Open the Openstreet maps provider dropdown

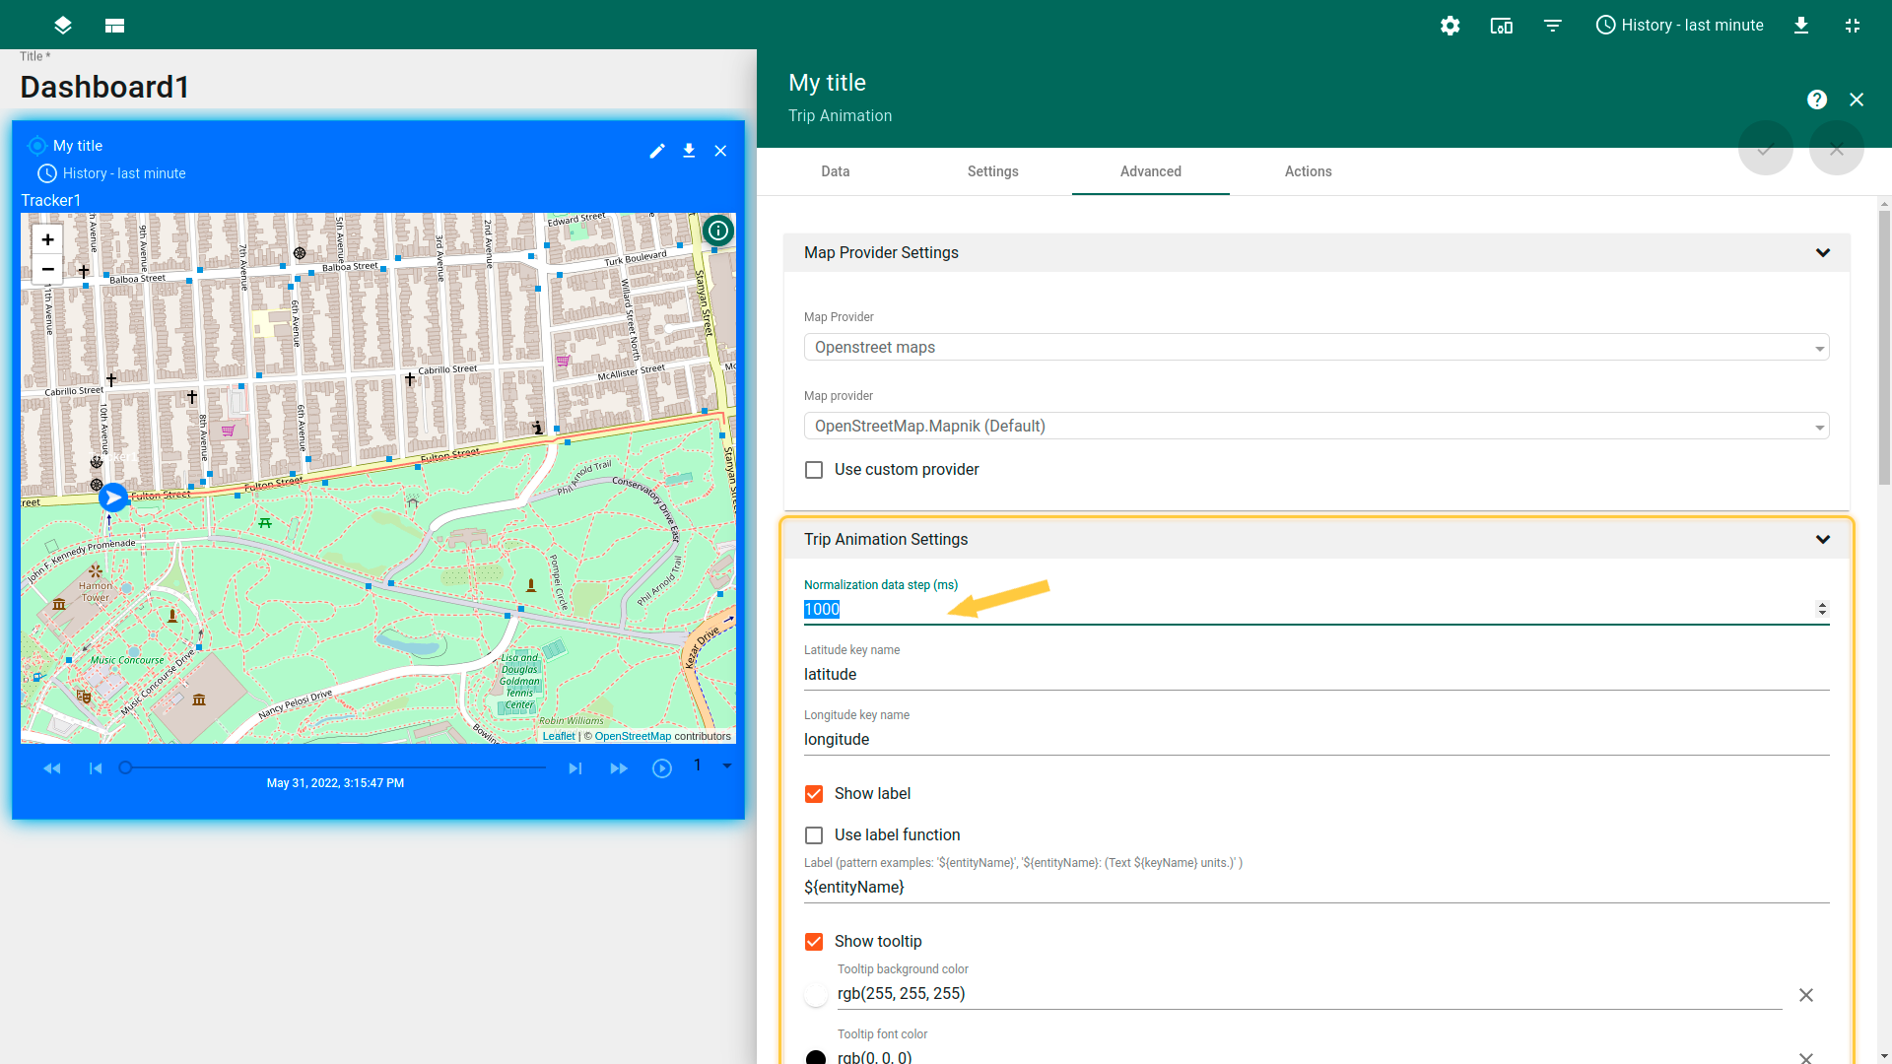[1316, 348]
